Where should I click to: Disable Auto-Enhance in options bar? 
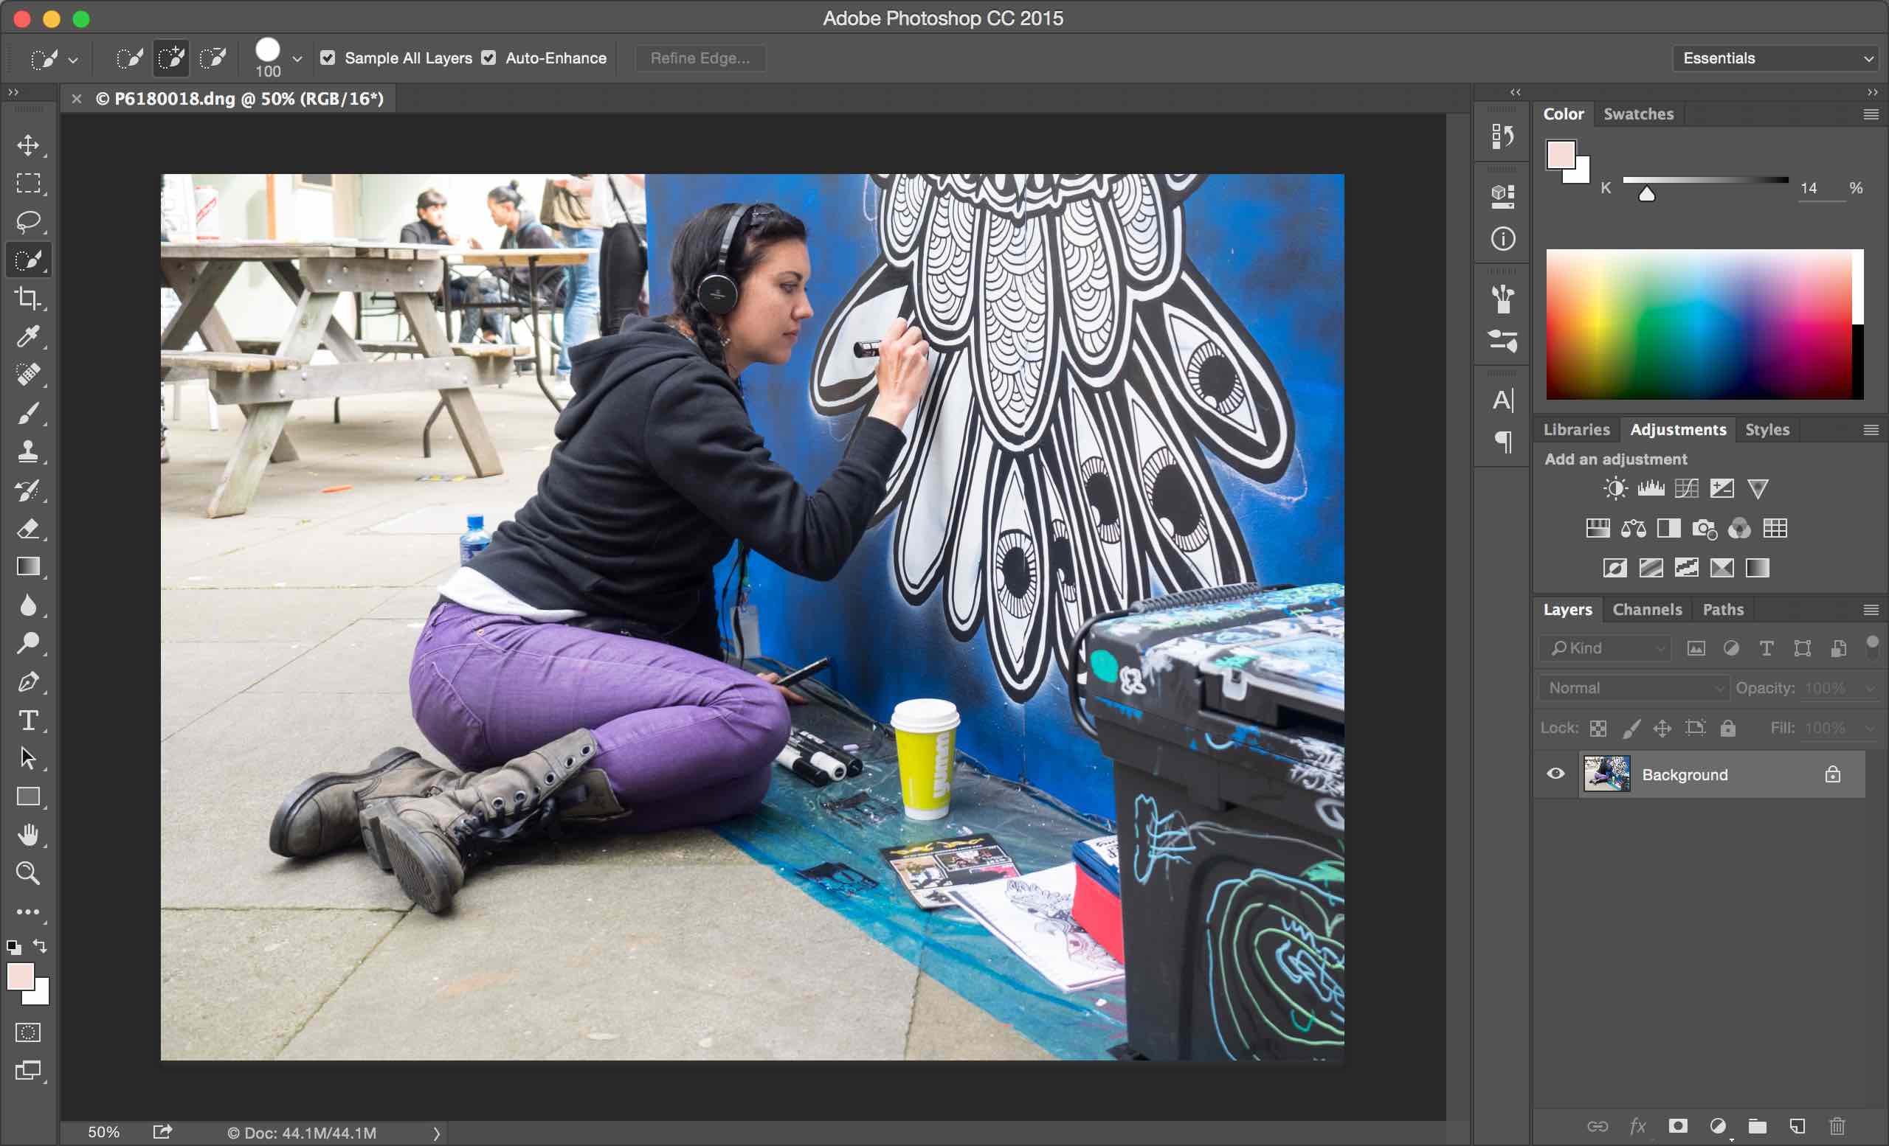click(x=490, y=58)
